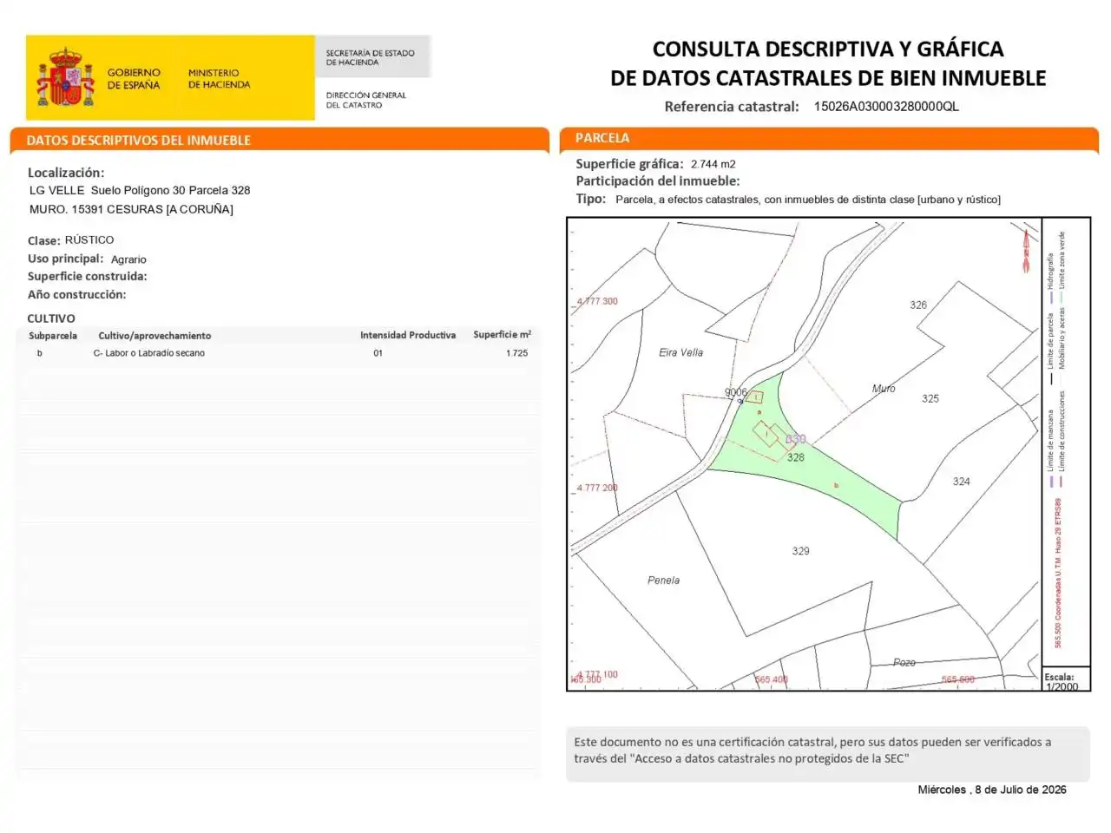
Task: Click the 'Subparcela' column header
Action: tap(53, 336)
